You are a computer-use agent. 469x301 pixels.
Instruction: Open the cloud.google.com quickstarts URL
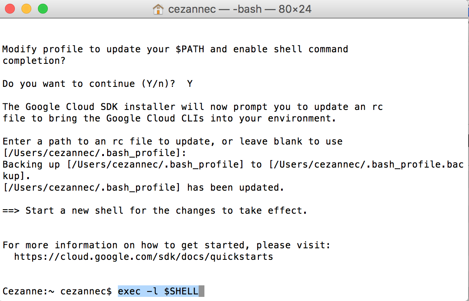pos(143,257)
